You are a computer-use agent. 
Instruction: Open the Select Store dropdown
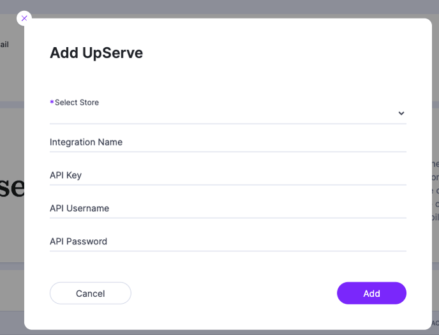click(x=228, y=114)
